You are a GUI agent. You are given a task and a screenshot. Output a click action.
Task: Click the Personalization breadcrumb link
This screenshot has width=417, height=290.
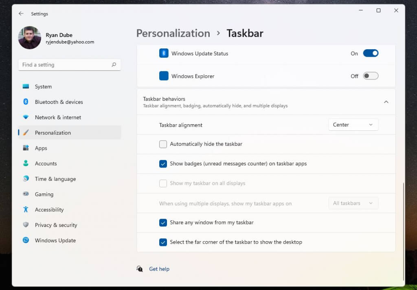point(173,33)
